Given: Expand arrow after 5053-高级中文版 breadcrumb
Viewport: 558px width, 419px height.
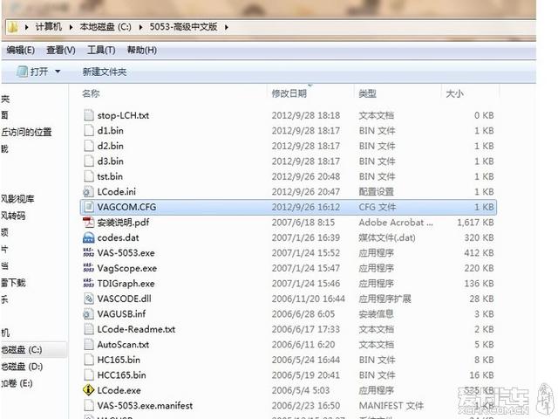Looking at the screenshot, I should coord(227,27).
